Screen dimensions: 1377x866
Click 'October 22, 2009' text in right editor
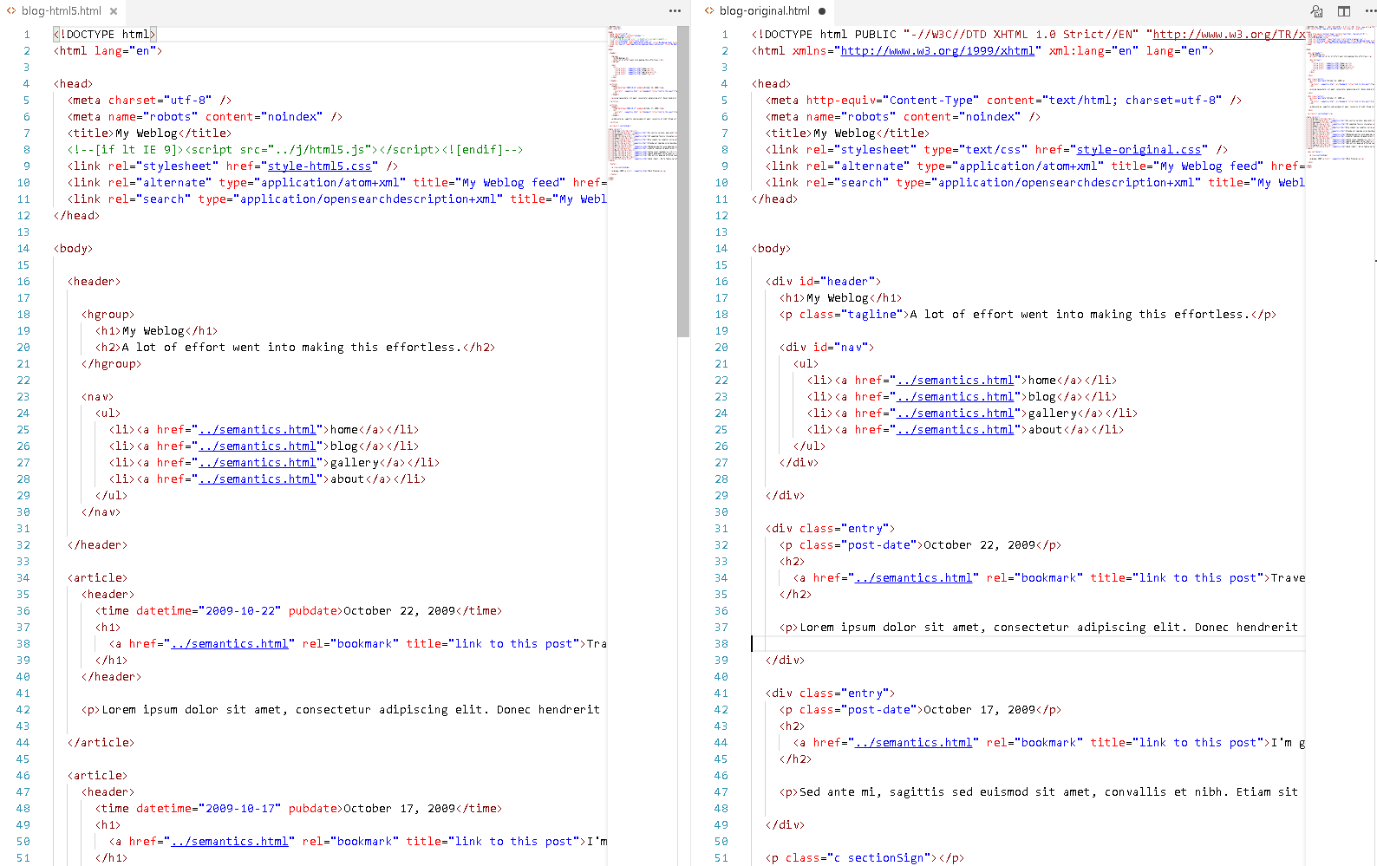pos(979,544)
